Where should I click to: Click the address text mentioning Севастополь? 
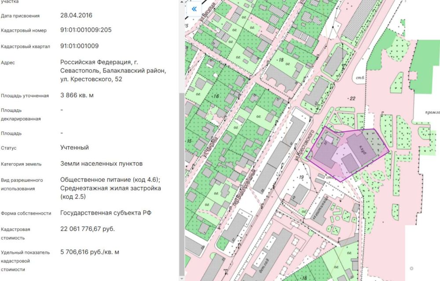(113, 70)
